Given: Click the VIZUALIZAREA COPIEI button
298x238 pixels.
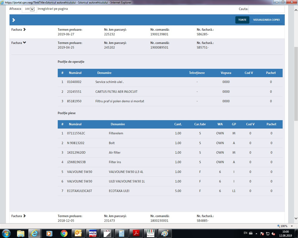Looking at the screenshot, I should [266, 20].
